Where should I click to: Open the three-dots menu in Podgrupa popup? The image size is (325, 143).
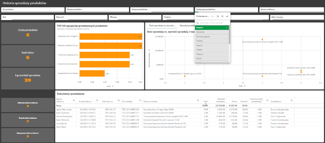point(213,16)
